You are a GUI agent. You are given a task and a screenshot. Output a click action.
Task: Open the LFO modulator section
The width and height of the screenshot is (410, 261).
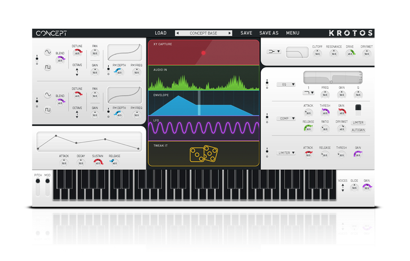coord(204,129)
